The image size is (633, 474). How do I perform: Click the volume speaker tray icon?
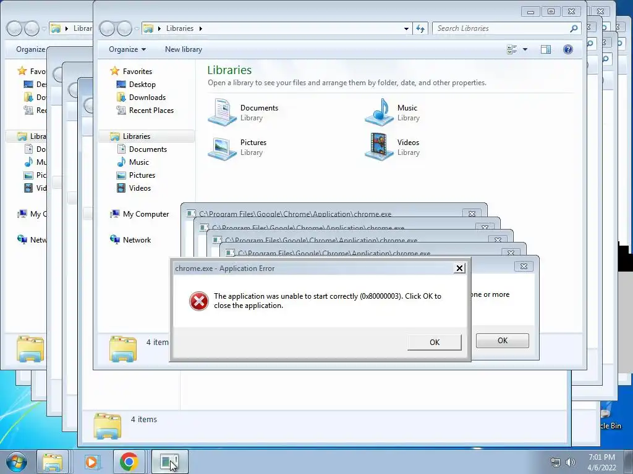point(570,462)
